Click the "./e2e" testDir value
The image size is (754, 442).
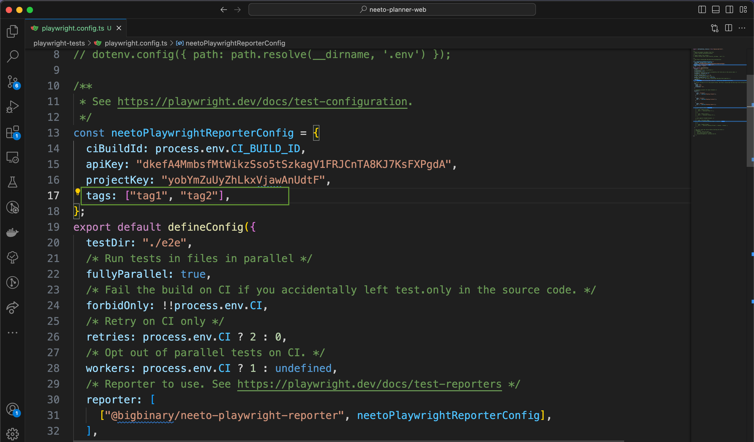(x=165, y=243)
